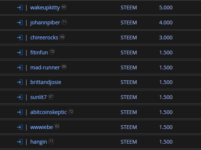Open the wwwiebe account link
This screenshot has height=150, width=201.
click(x=42, y=127)
